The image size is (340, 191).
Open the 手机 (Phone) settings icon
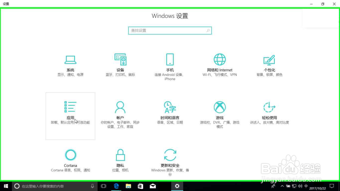click(x=170, y=59)
